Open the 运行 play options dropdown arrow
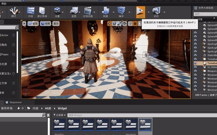 point(149,12)
